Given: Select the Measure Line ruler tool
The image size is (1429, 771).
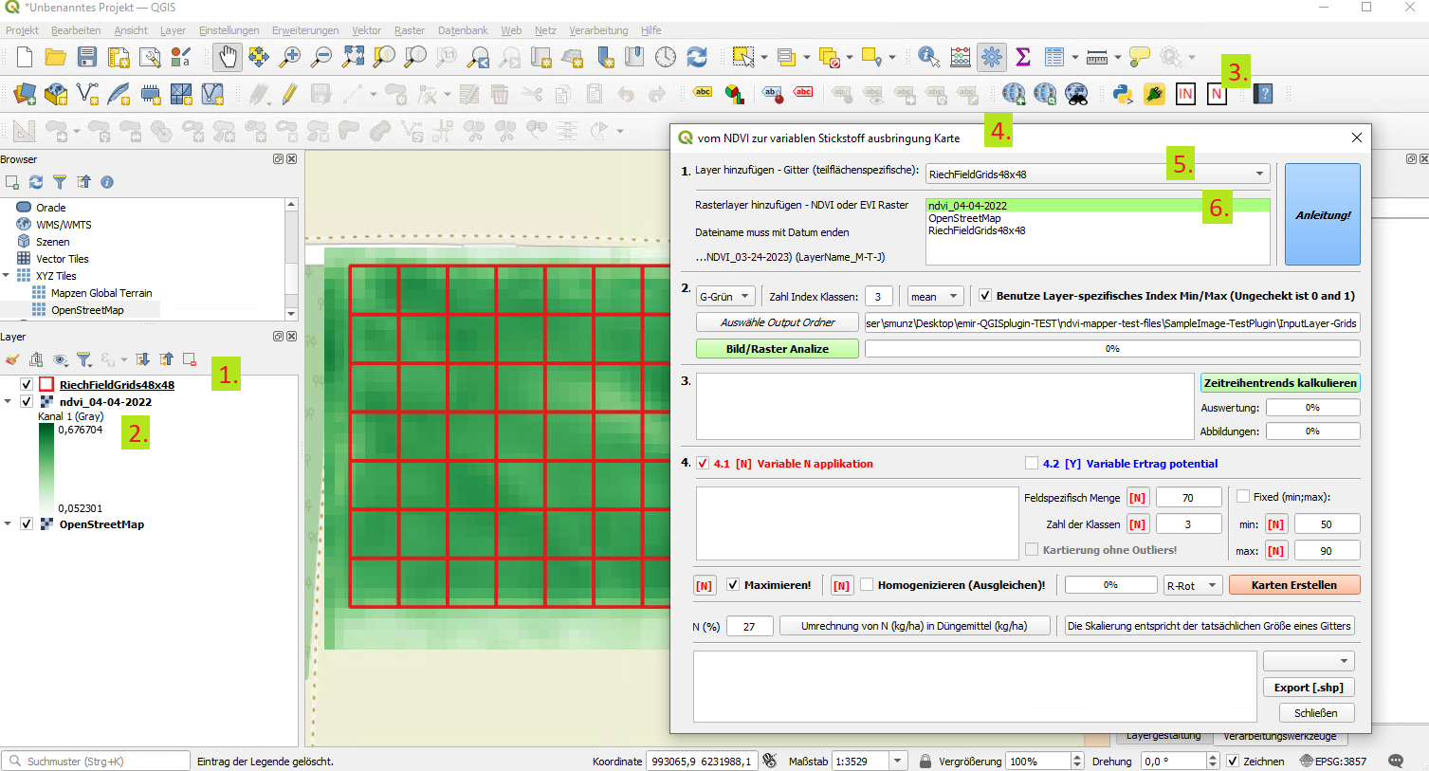Looking at the screenshot, I should pyautogui.click(x=1097, y=57).
